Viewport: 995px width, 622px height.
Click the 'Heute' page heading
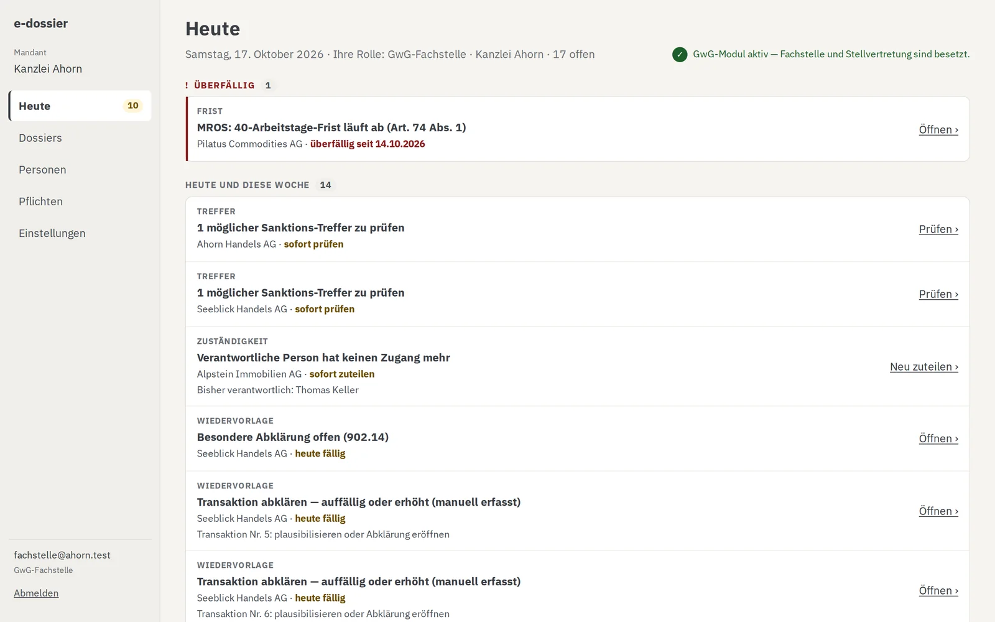(213, 29)
